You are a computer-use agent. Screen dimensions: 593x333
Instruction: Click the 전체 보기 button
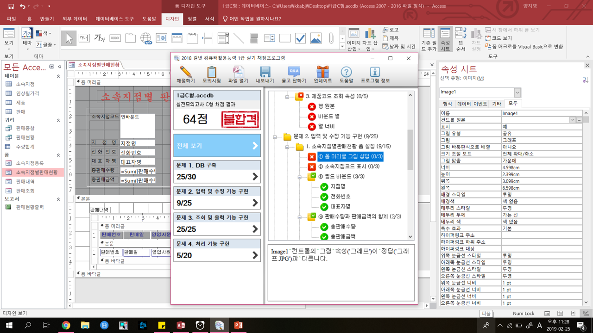[217, 146]
